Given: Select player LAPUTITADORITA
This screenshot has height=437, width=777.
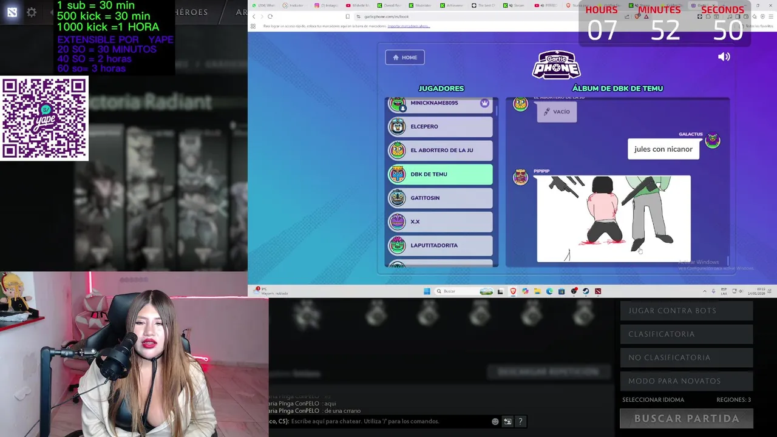Looking at the screenshot, I should (440, 245).
